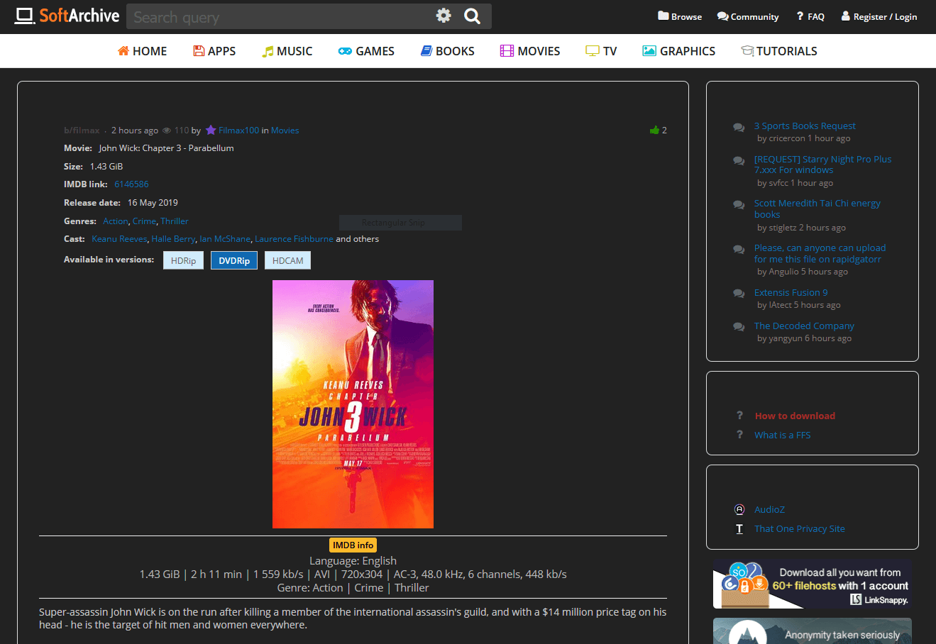Screen dimensions: 936x644
Task: Click the Browse folder icon
Action: [x=664, y=16]
